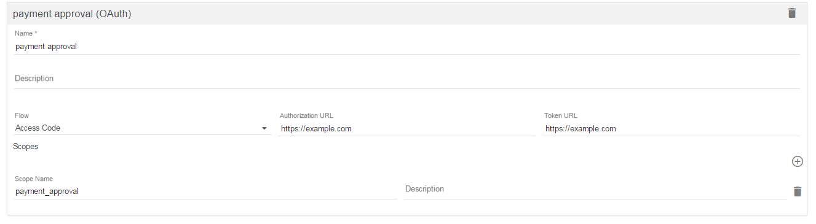Viewport: 816px width, 224px height.
Task: Click the empty Description field below Name
Action: point(407,79)
